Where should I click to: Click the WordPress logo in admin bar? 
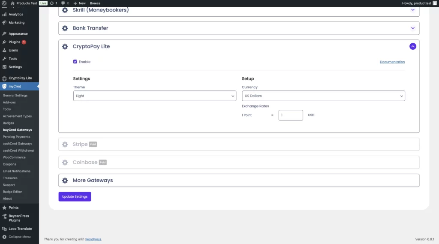(4, 3)
